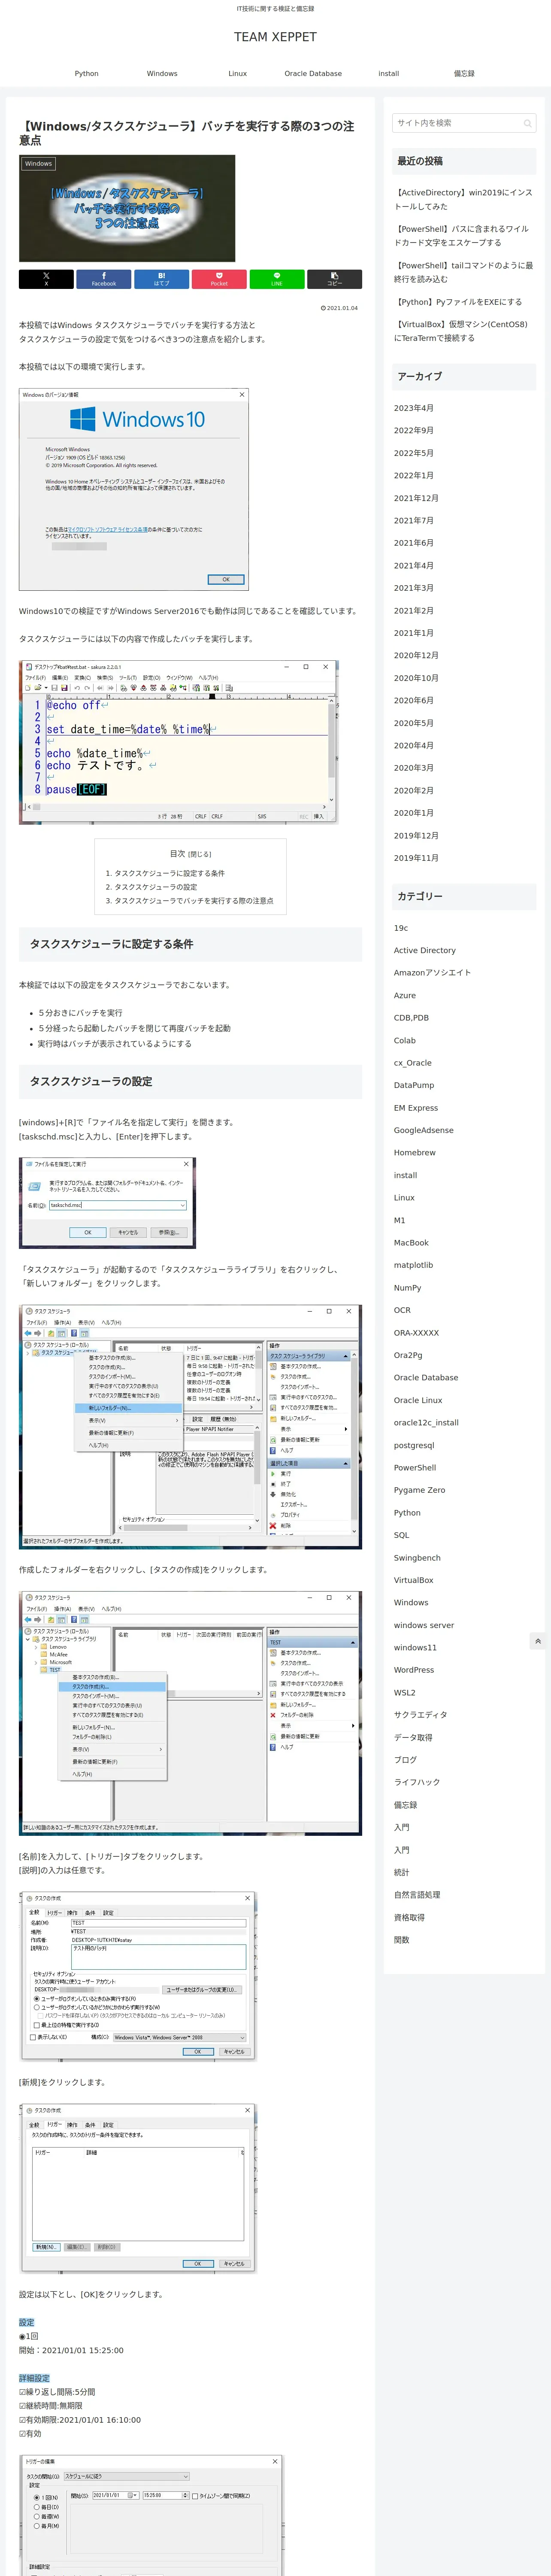Open the 2021年1月 archive
The width and height of the screenshot is (551, 2576).
414,633
